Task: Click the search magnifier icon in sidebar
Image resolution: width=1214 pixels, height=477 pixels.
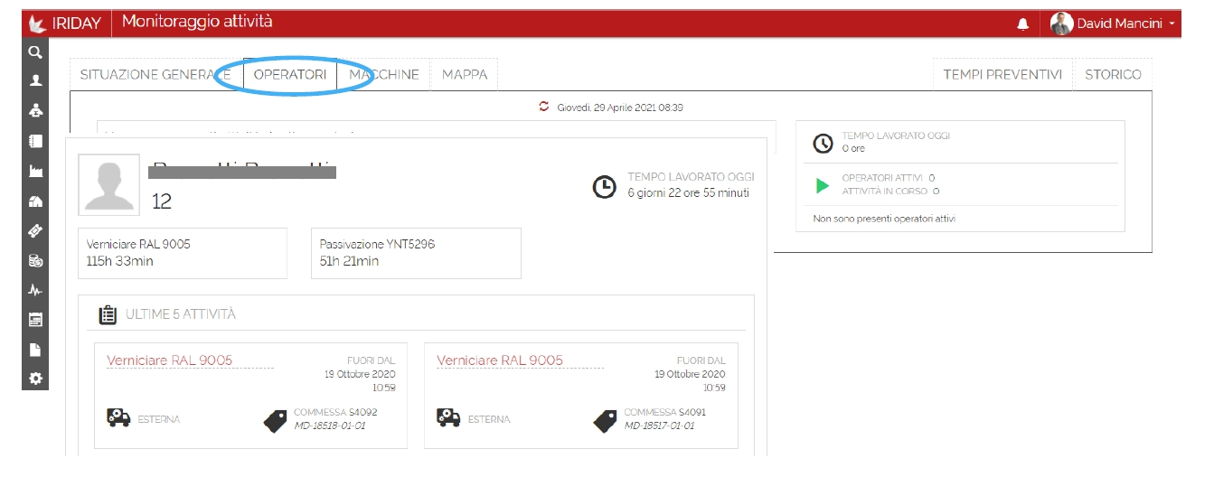Action: (x=35, y=52)
